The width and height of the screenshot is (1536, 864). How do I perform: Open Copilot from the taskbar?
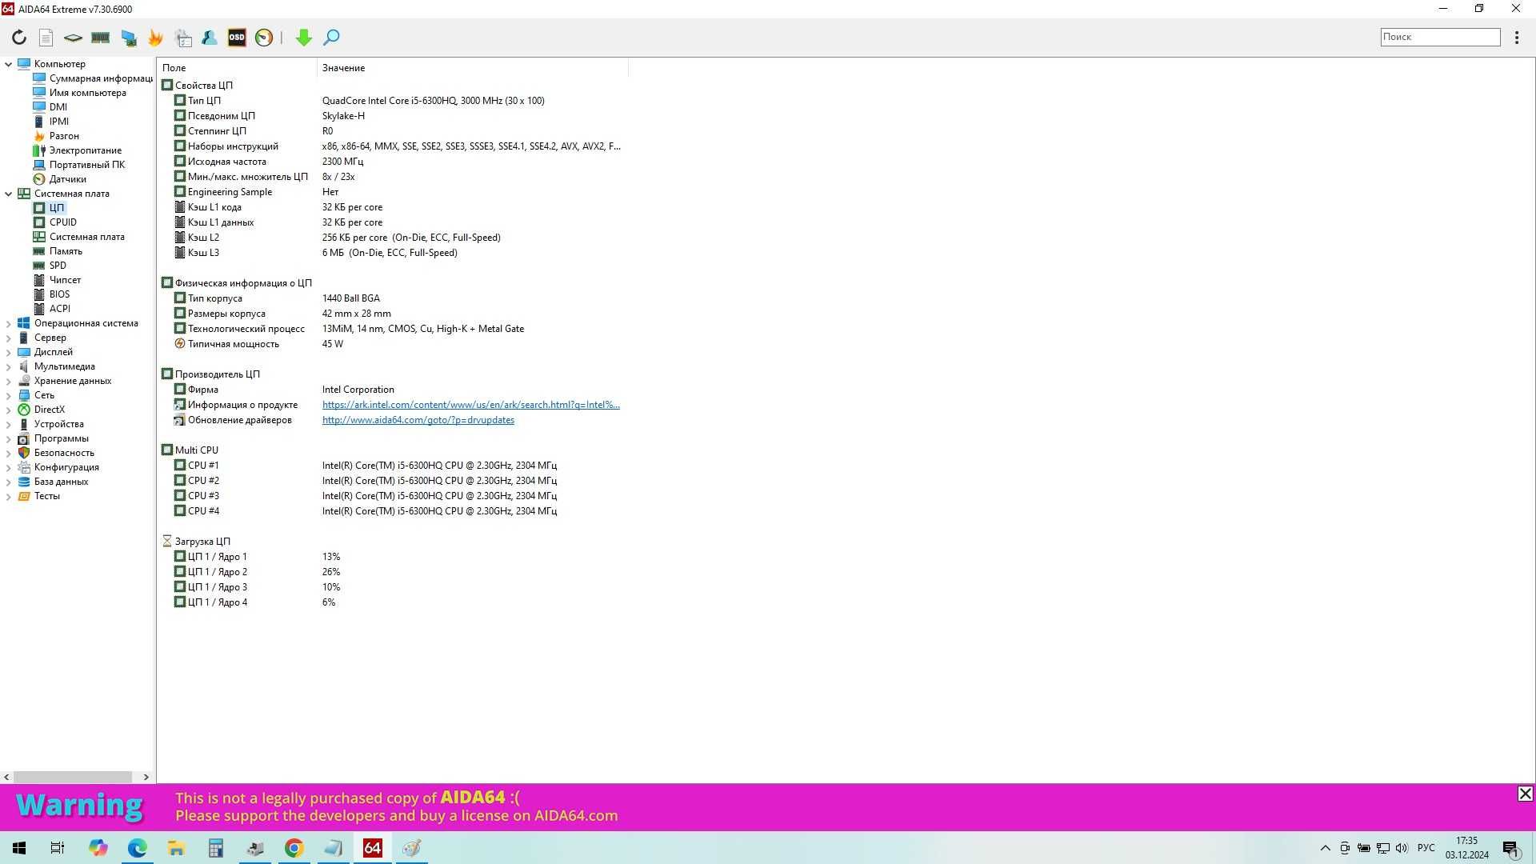point(98,848)
